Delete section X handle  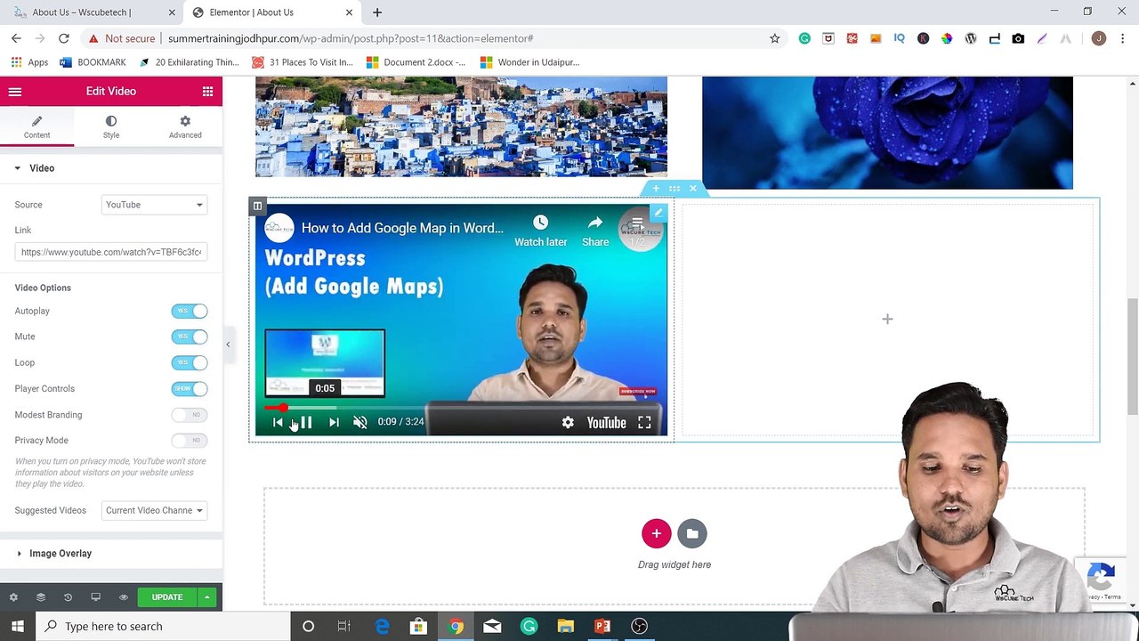pyautogui.click(x=693, y=189)
